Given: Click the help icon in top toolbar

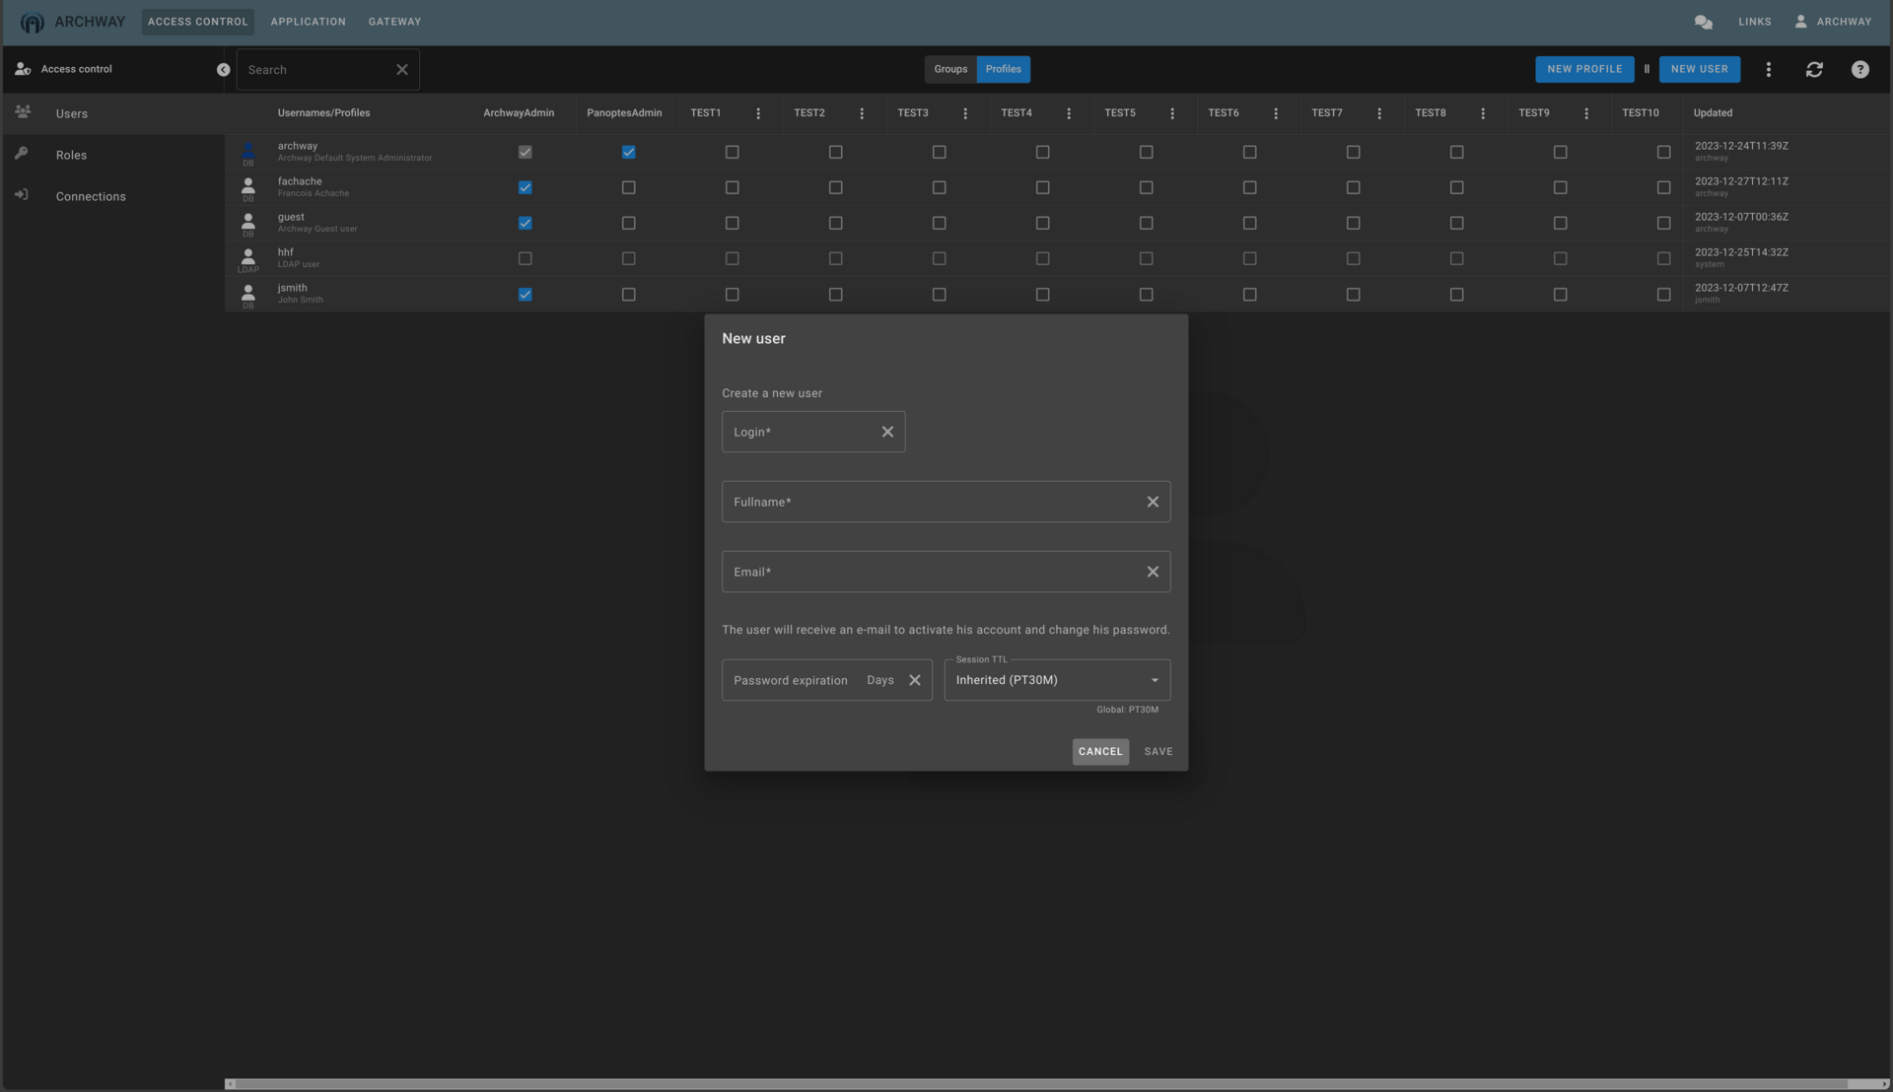Looking at the screenshot, I should [1860, 69].
